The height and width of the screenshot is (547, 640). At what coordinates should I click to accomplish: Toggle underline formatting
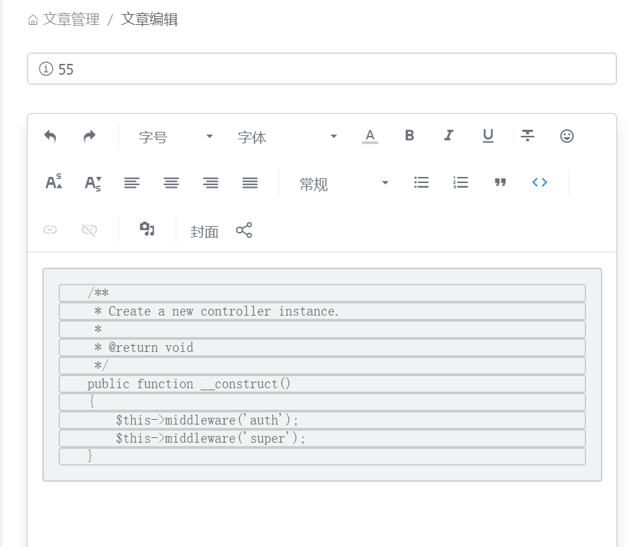pos(488,136)
